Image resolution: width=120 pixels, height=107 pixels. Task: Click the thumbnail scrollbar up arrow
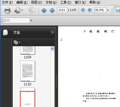[x=52, y=49]
